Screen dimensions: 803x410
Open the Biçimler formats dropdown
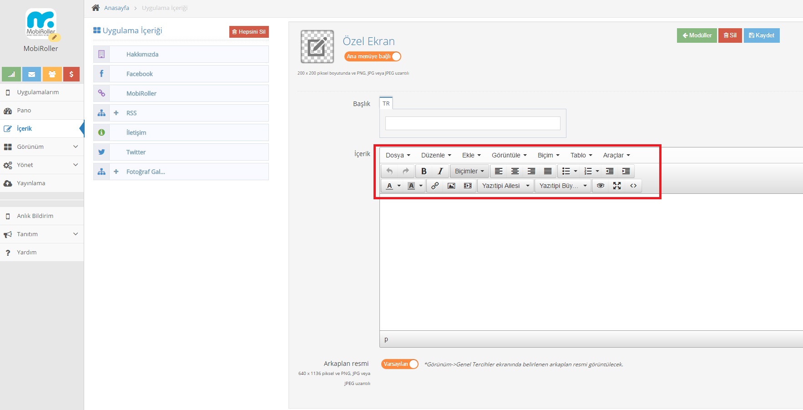point(470,171)
